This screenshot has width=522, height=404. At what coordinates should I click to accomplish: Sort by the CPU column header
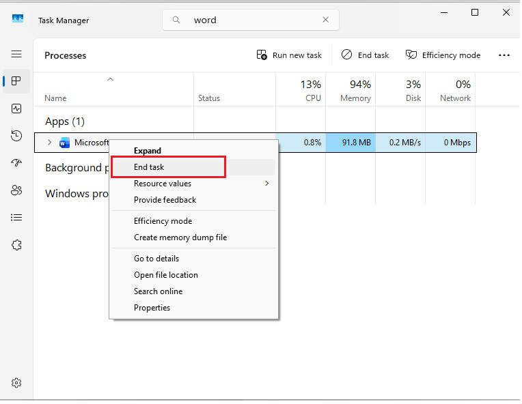pos(301,90)
